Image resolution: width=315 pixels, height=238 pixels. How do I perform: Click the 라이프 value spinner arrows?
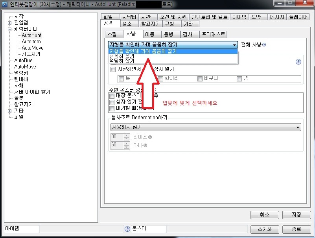tap(126, 137)
